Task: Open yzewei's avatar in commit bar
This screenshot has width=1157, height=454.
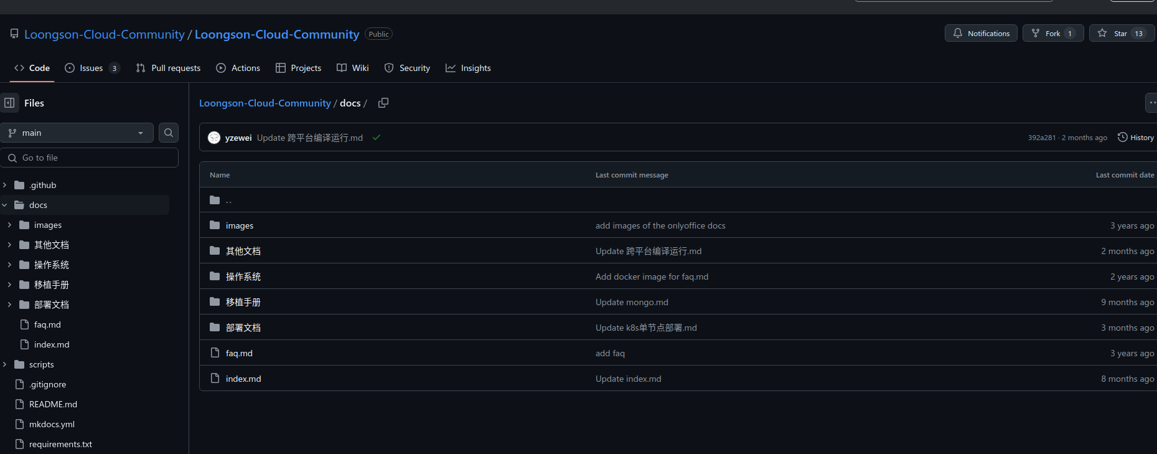Action: pyautogui.click(x=214, y=138)
